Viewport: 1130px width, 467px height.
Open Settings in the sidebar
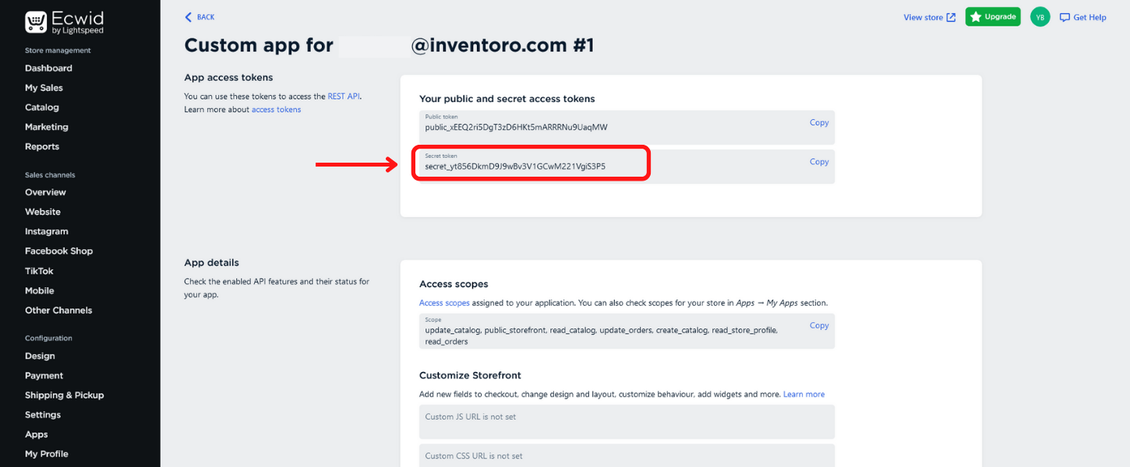[x=43, y=415]
